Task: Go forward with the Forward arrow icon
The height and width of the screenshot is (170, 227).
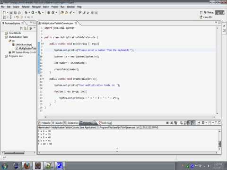Action: pos(29,17)
